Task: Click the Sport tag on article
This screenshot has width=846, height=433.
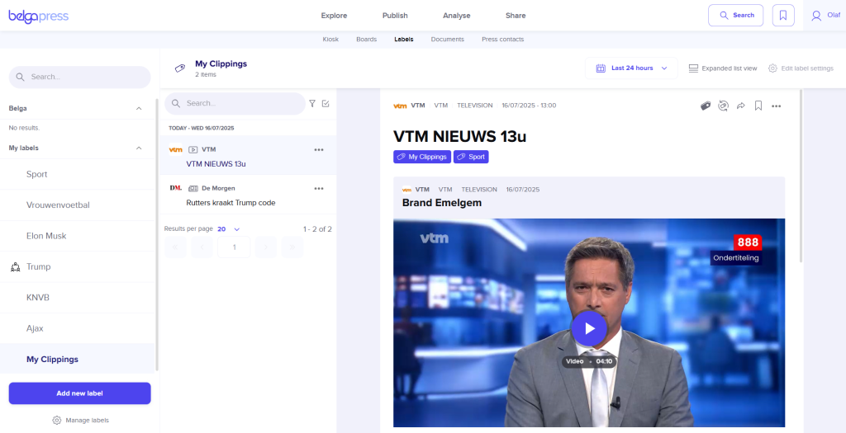Action: [x=471, y=157]
